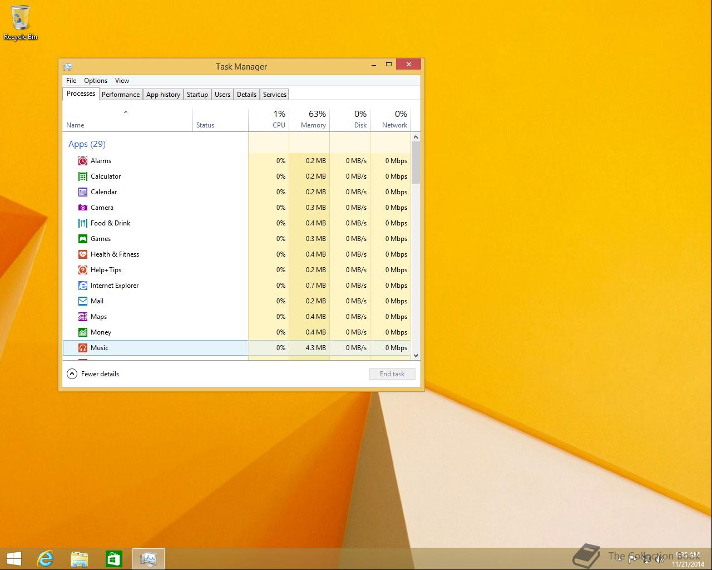Open the Windows Store taskbar icon
Screen dimensions: 712x570
coord(114,558)
